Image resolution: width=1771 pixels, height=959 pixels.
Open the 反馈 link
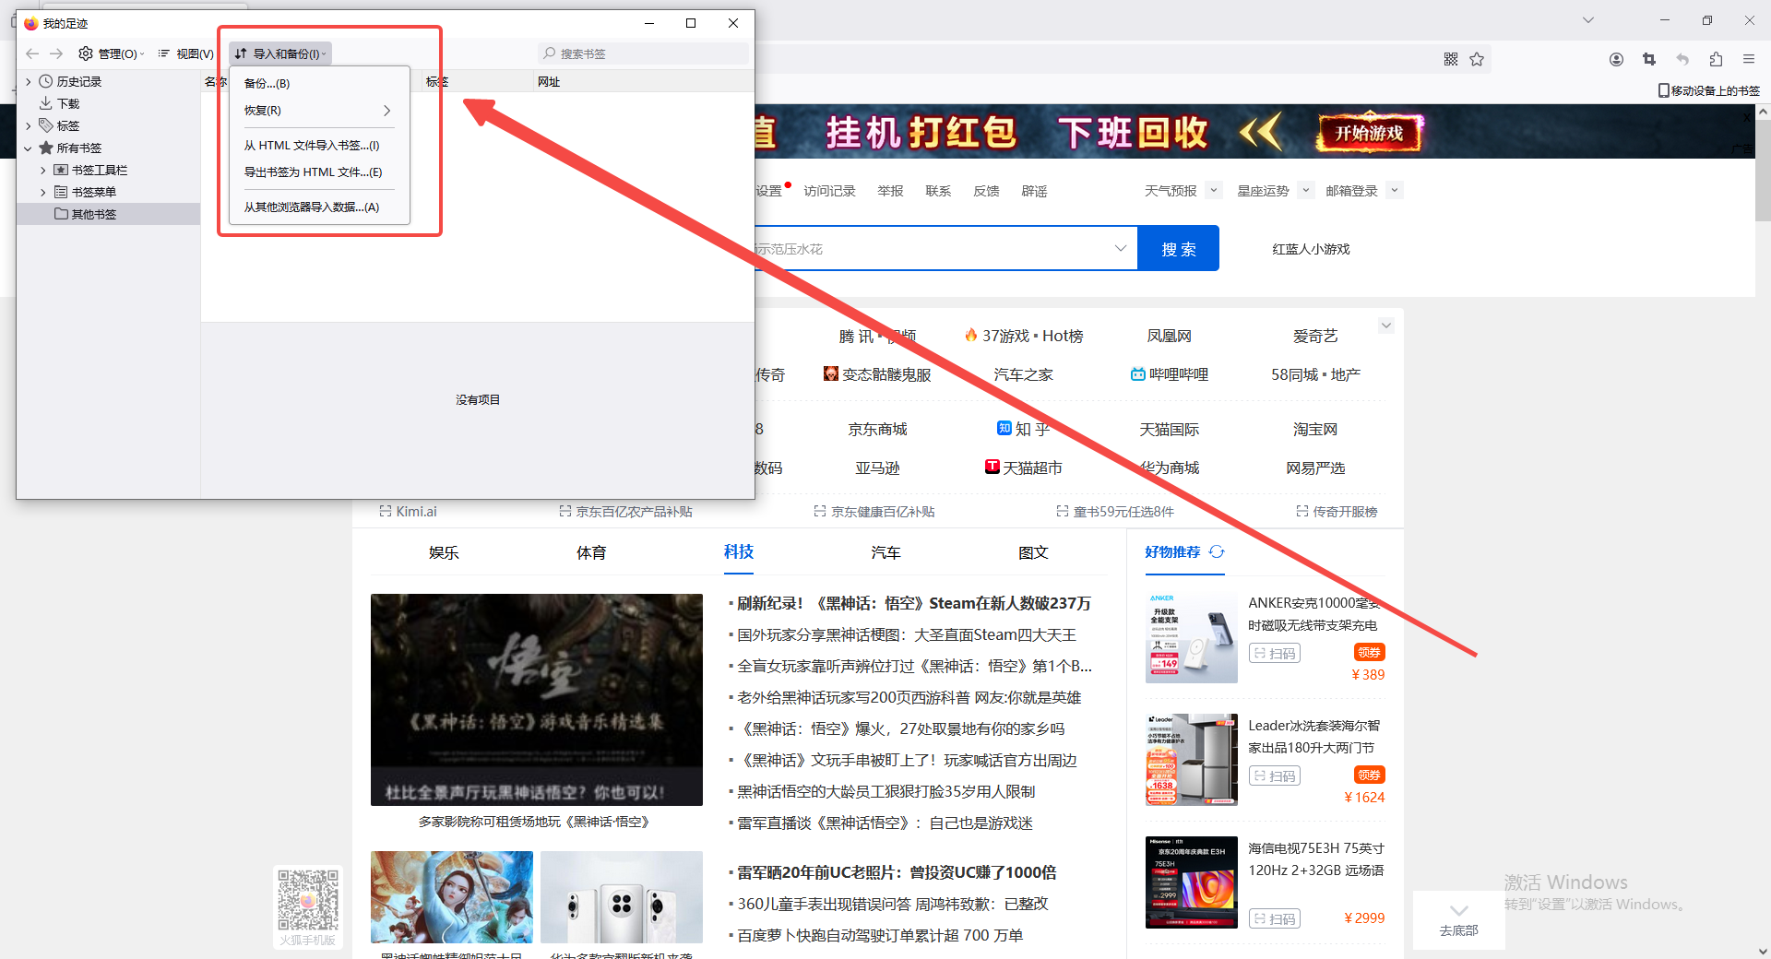pyautogui.click(x=986, y=191)
